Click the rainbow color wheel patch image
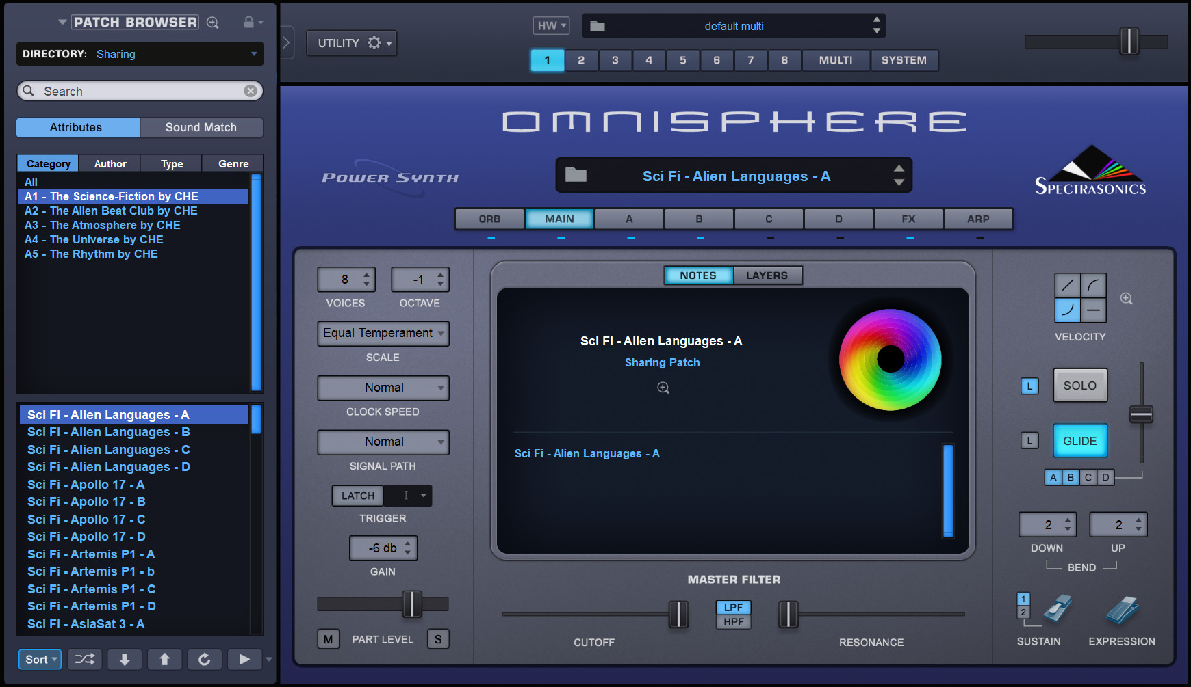This screenshot has width=1191, height=687. (890, 360)
